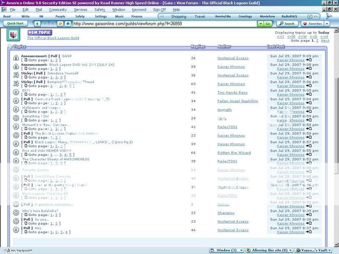Go to the Next page link
The image size is (339, 254).
pos(325,41)
